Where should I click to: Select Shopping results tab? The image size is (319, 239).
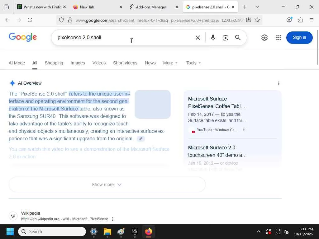point(54,63)
